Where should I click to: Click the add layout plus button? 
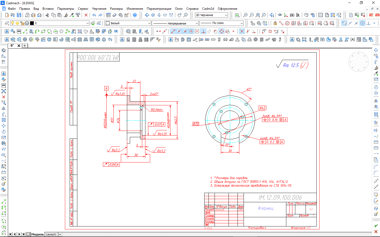[60, 234]
